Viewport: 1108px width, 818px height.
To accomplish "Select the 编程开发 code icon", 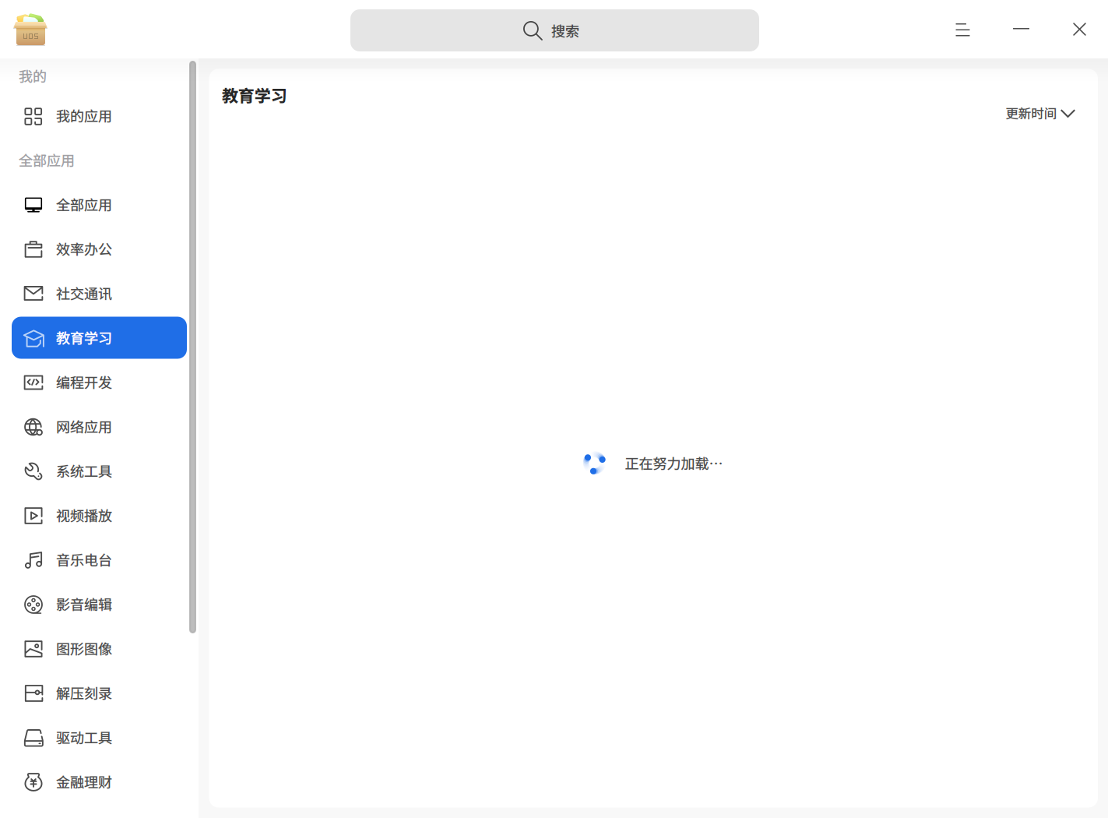I will coord(33,383).
